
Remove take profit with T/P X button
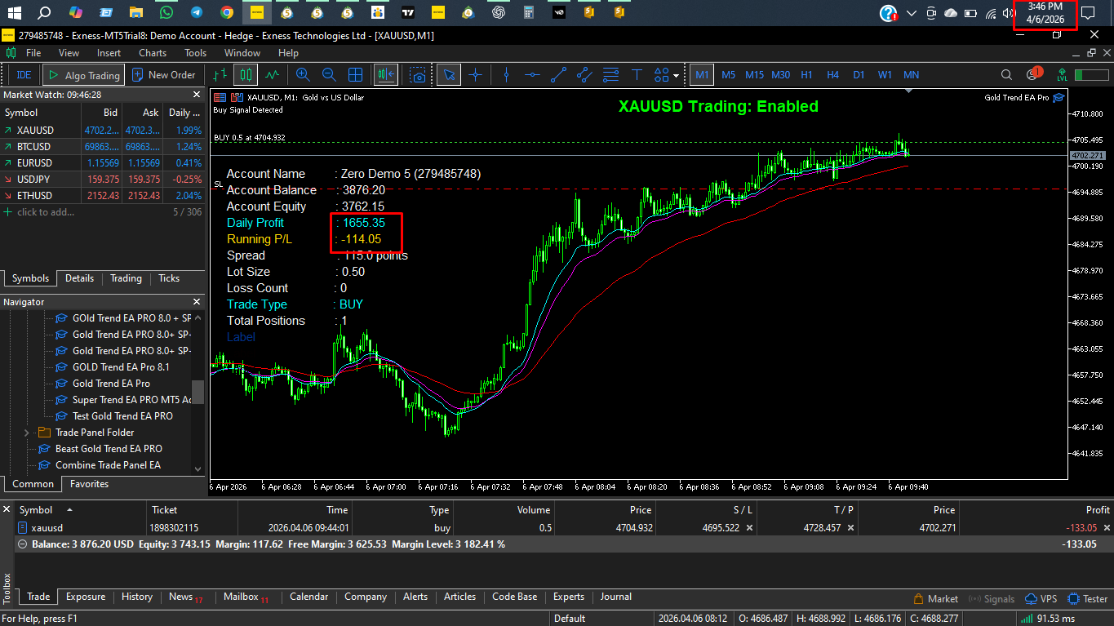tap(851, 528)
